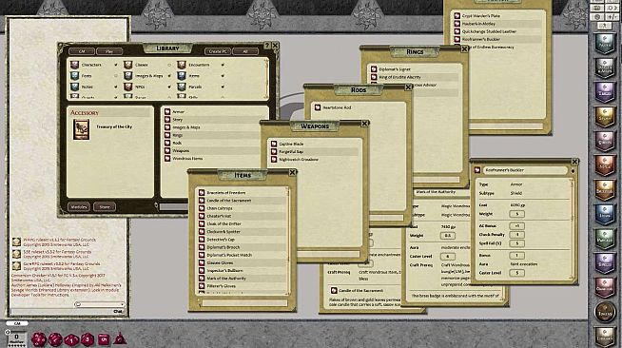
Task: Open Armor link icon in Library list
Action: [167, 112]
